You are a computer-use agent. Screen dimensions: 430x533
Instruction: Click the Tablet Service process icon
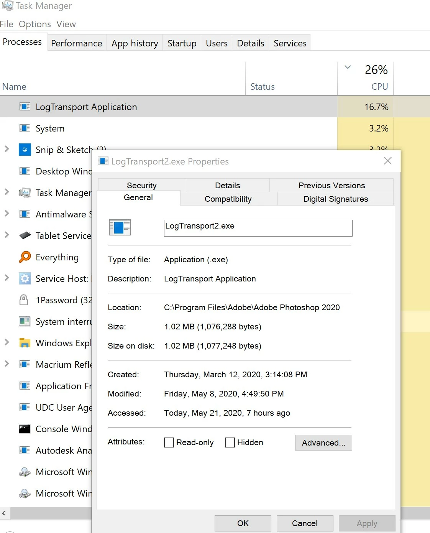coord(25,235)
